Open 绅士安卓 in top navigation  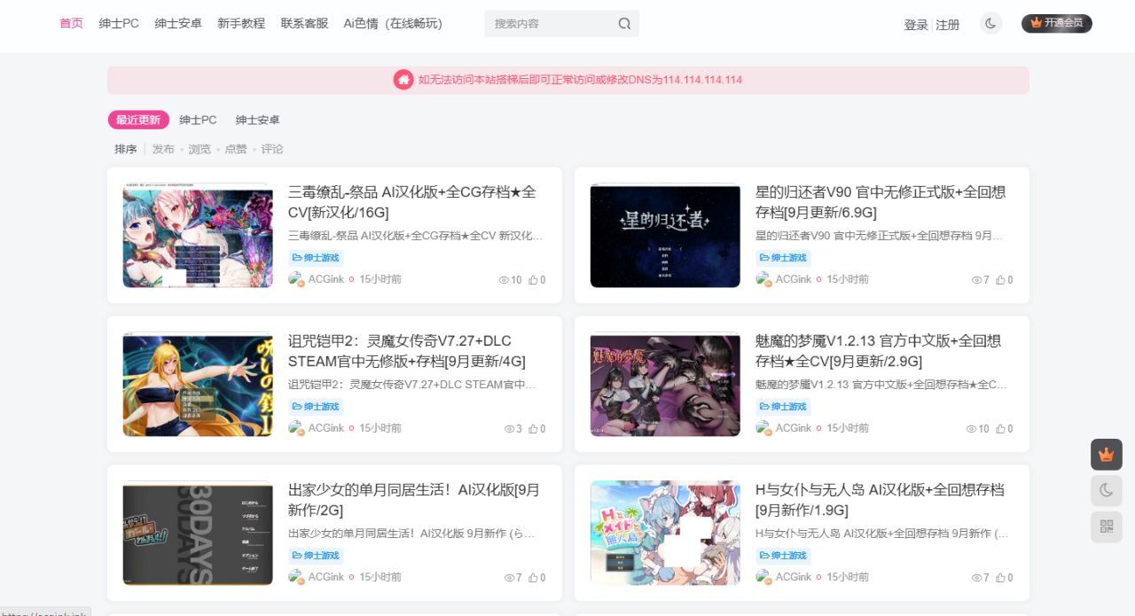178,23
